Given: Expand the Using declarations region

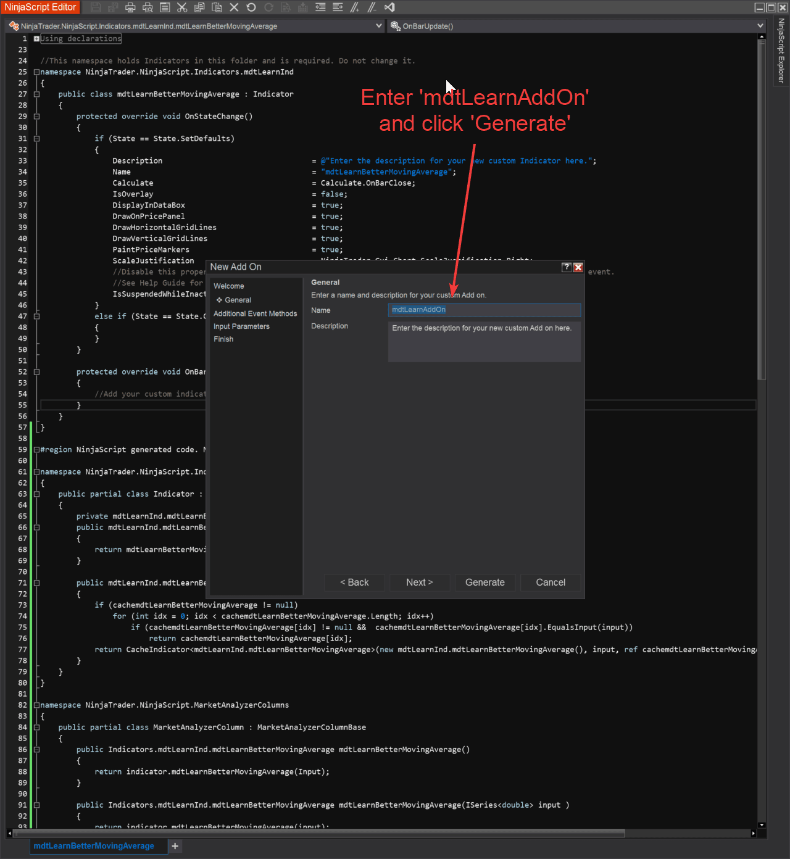Looking at the screenshot, I should click(36, 38).
